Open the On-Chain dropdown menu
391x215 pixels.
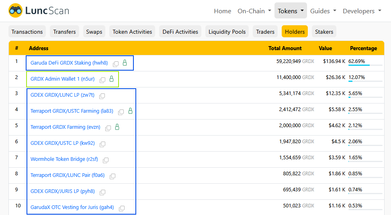(254, 11)
